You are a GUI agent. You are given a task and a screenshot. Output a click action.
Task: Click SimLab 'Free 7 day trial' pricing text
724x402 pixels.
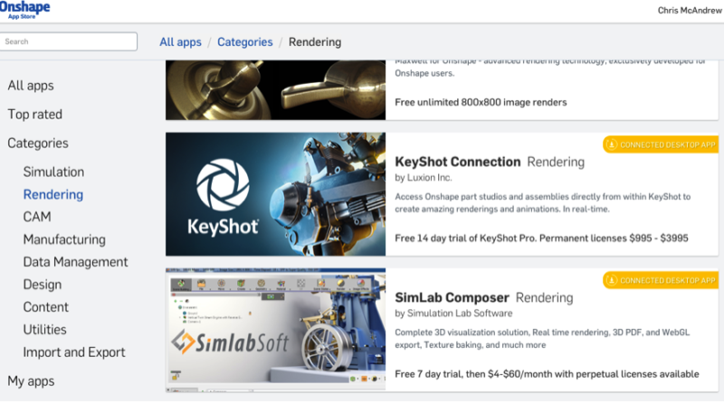pos(547,374)
